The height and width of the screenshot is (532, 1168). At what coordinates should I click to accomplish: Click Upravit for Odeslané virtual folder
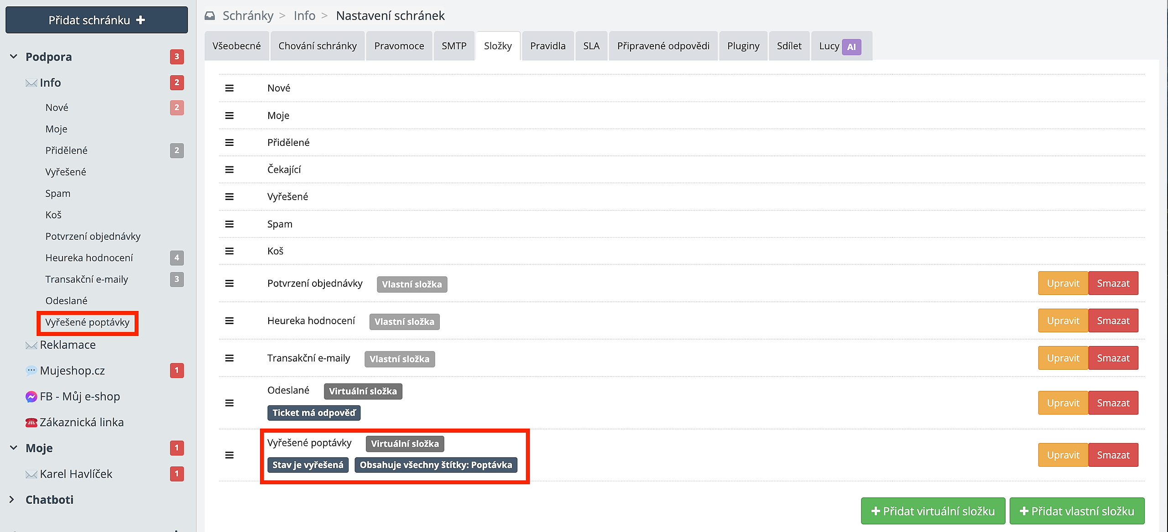[1063, 403]
